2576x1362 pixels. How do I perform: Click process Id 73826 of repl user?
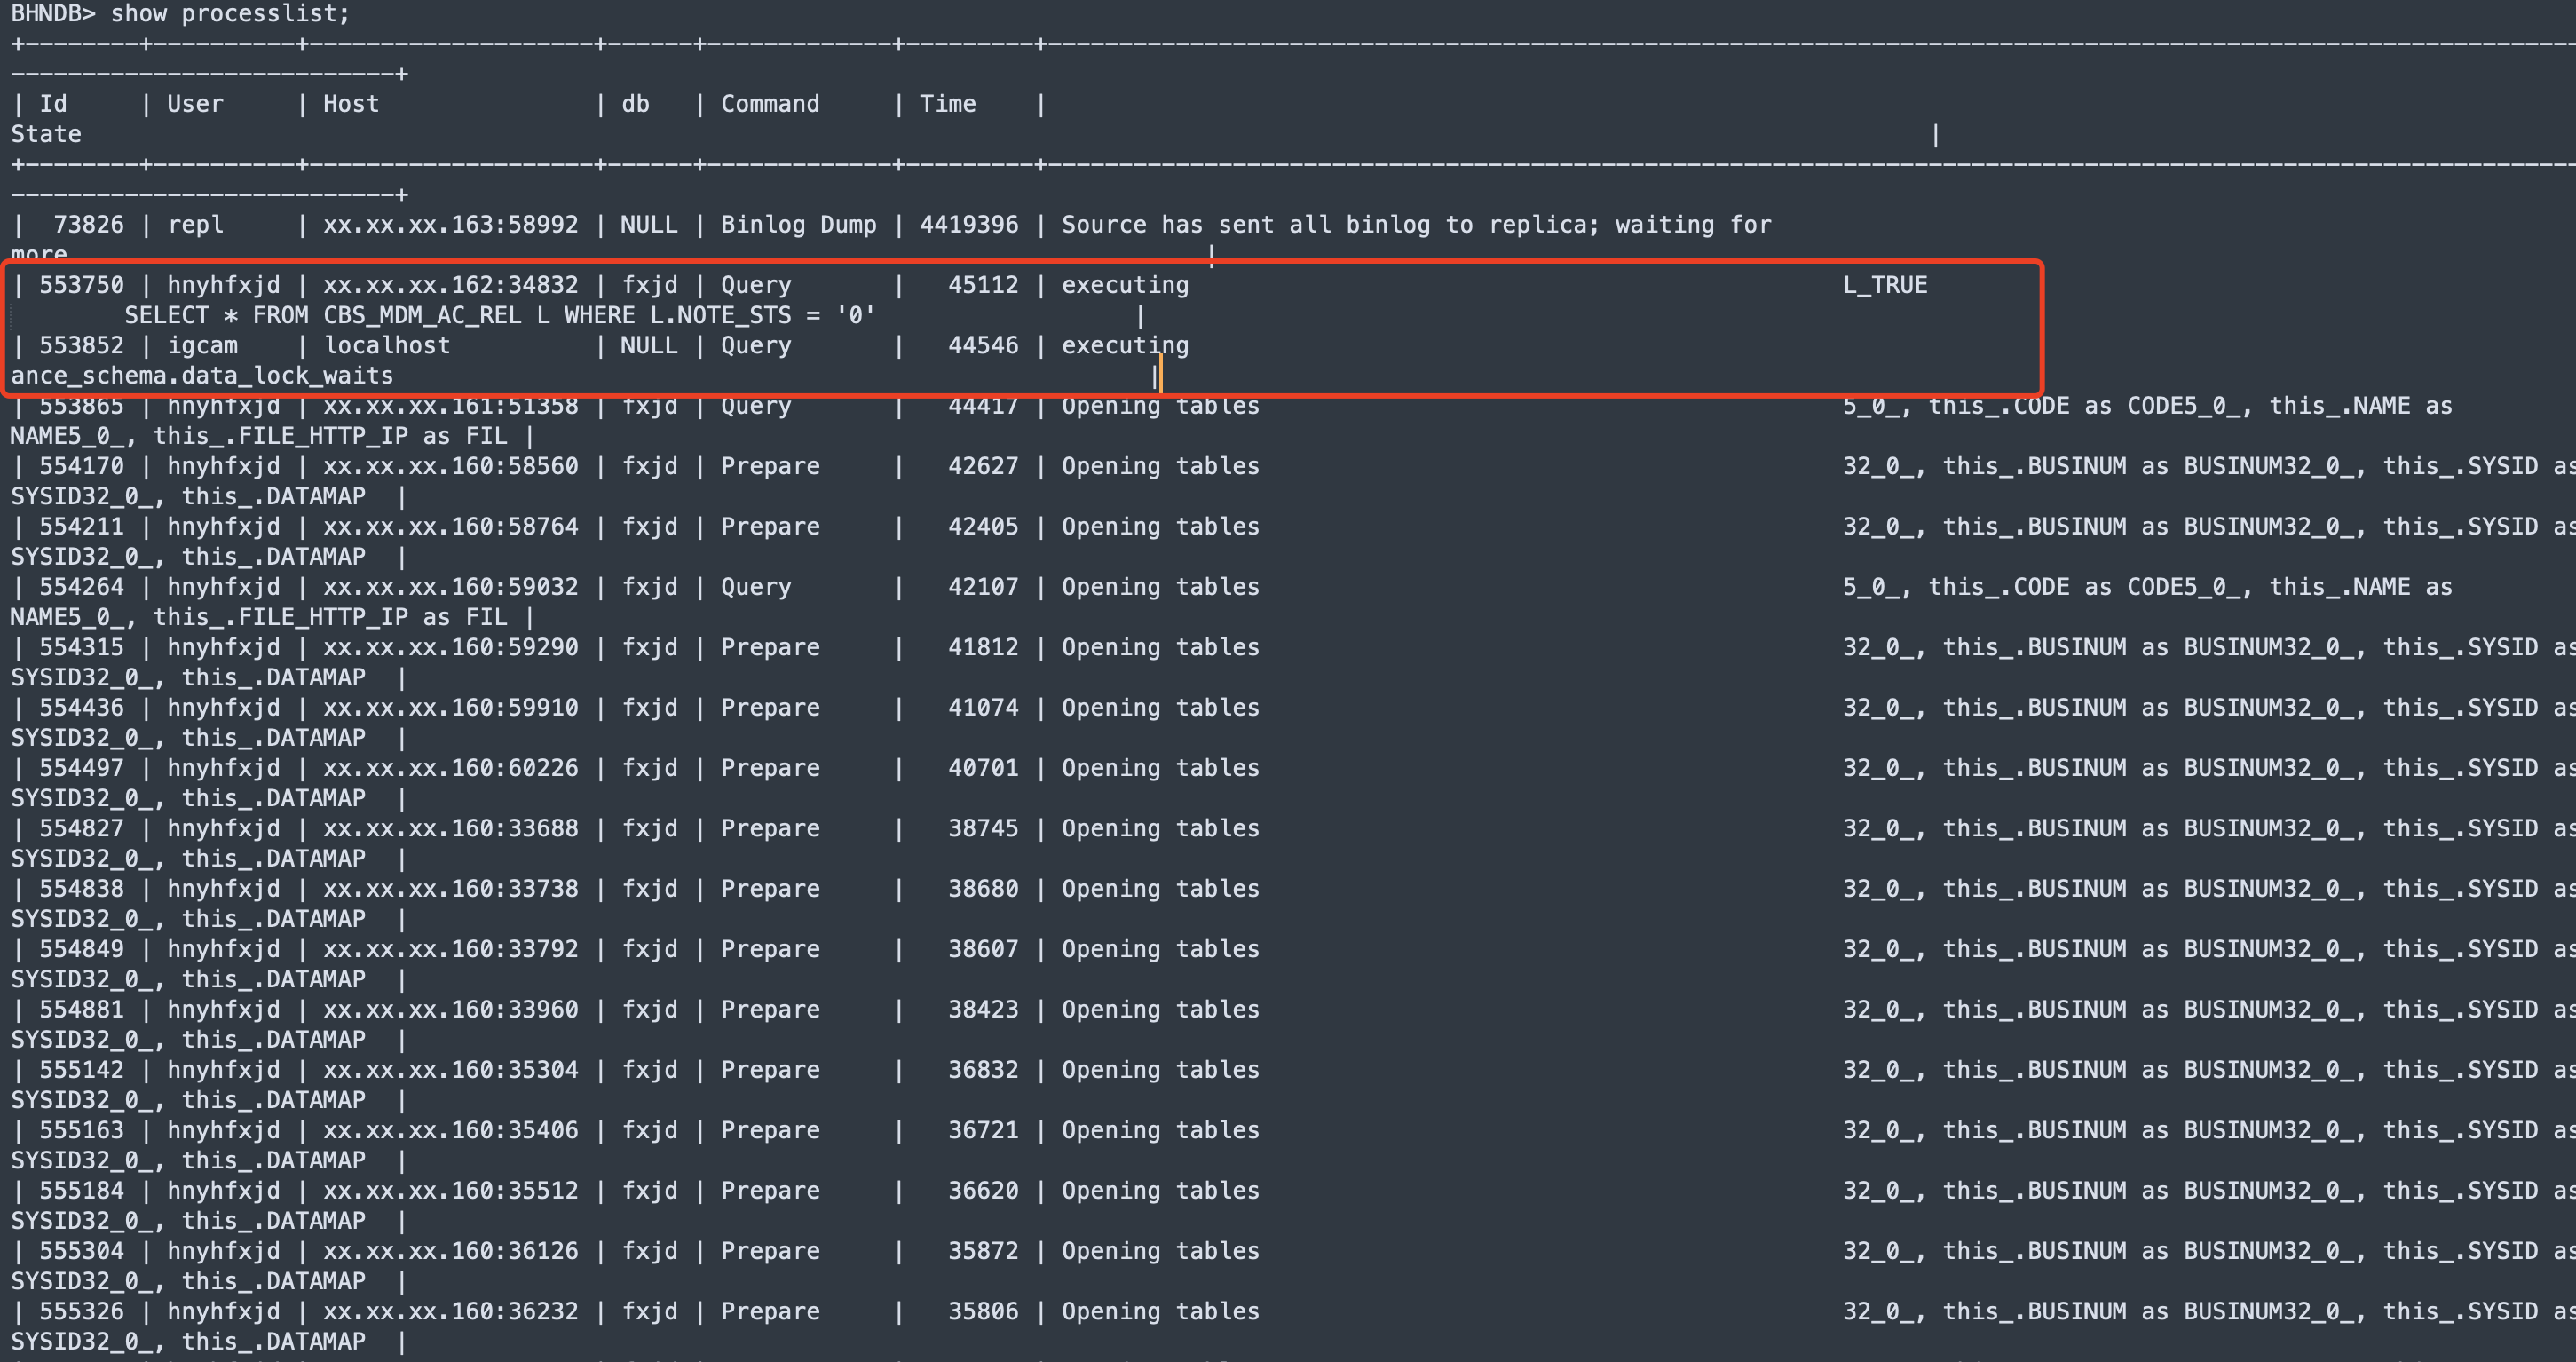coord(88,225)
